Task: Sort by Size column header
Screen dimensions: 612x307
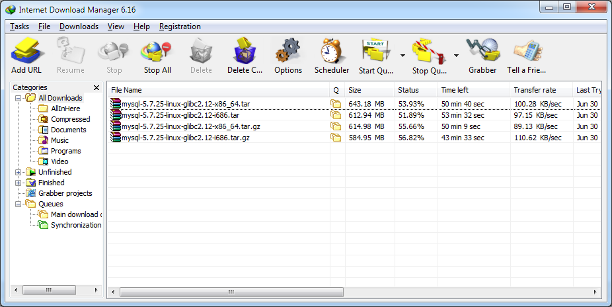Action: (369, 90)
